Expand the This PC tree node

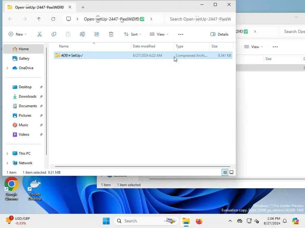tap(7, 153)
